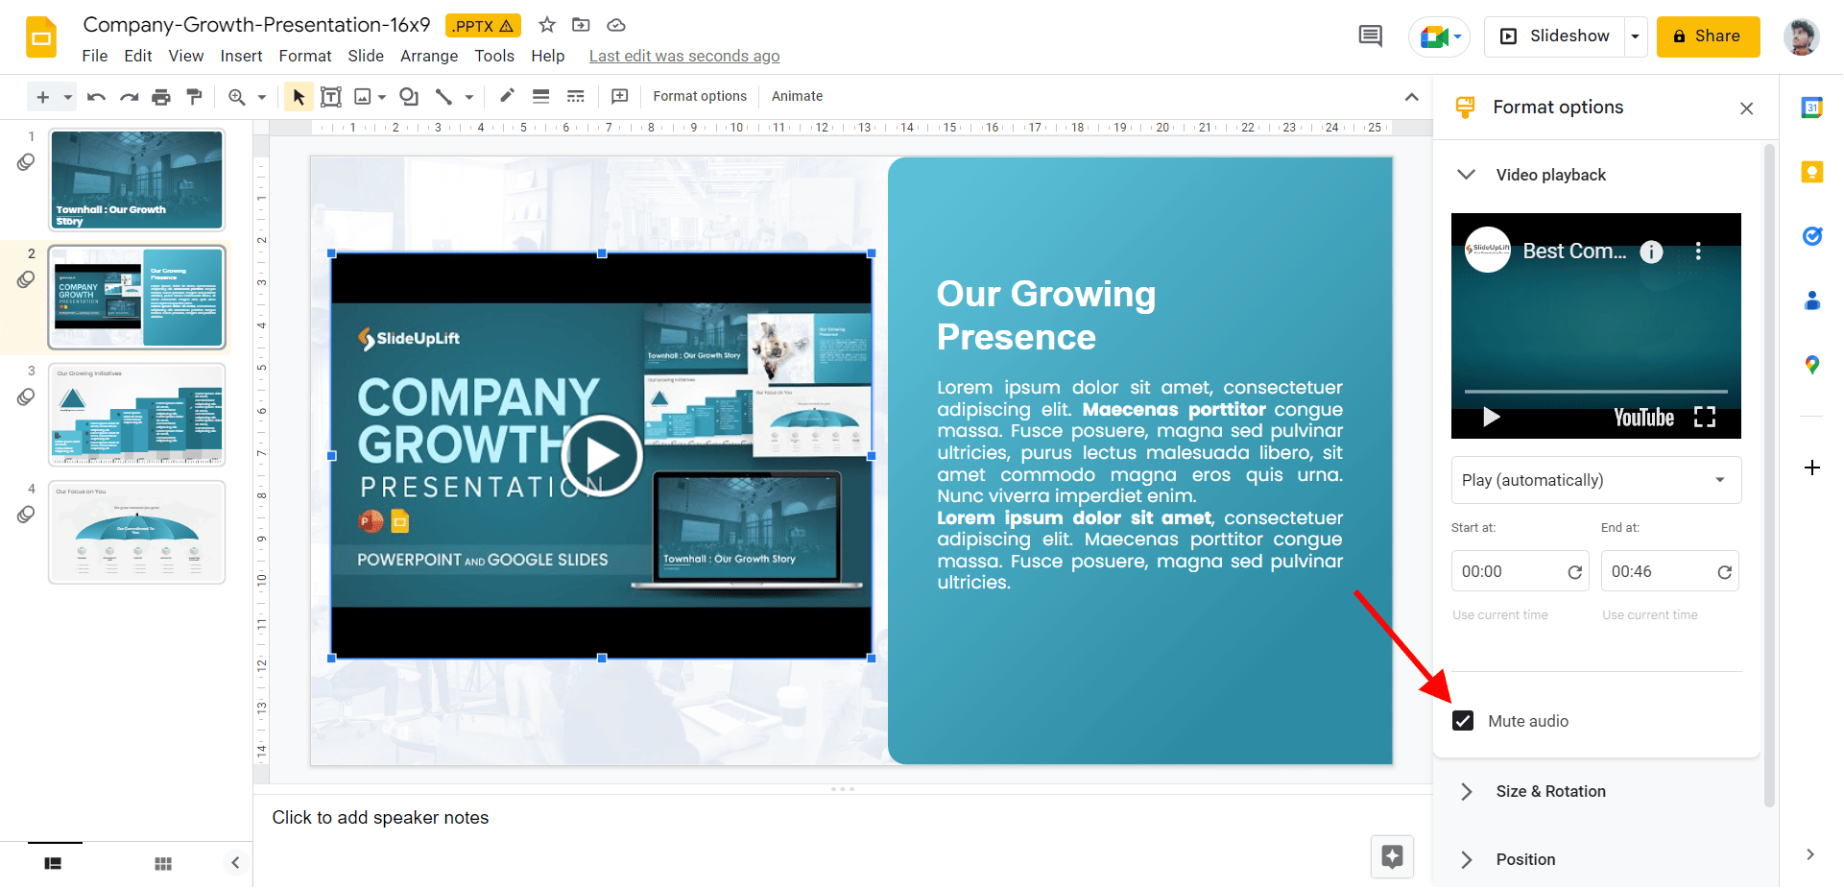Select the Line tool
This screenshot has width=1844, height=888.
point(444,96)
